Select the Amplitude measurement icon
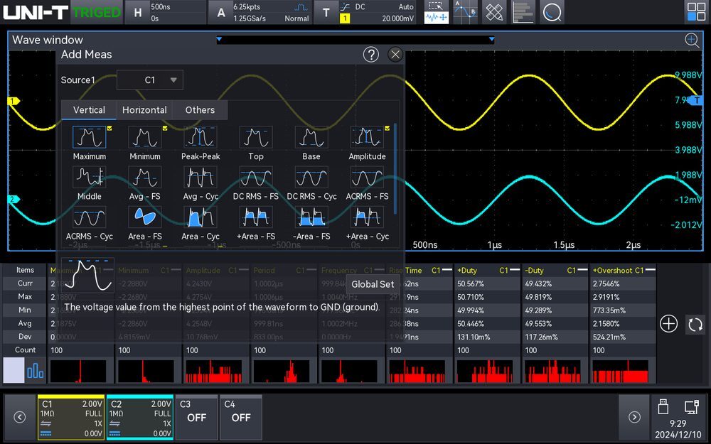Screen dimensions: 711x444 (x=367, y=137)
